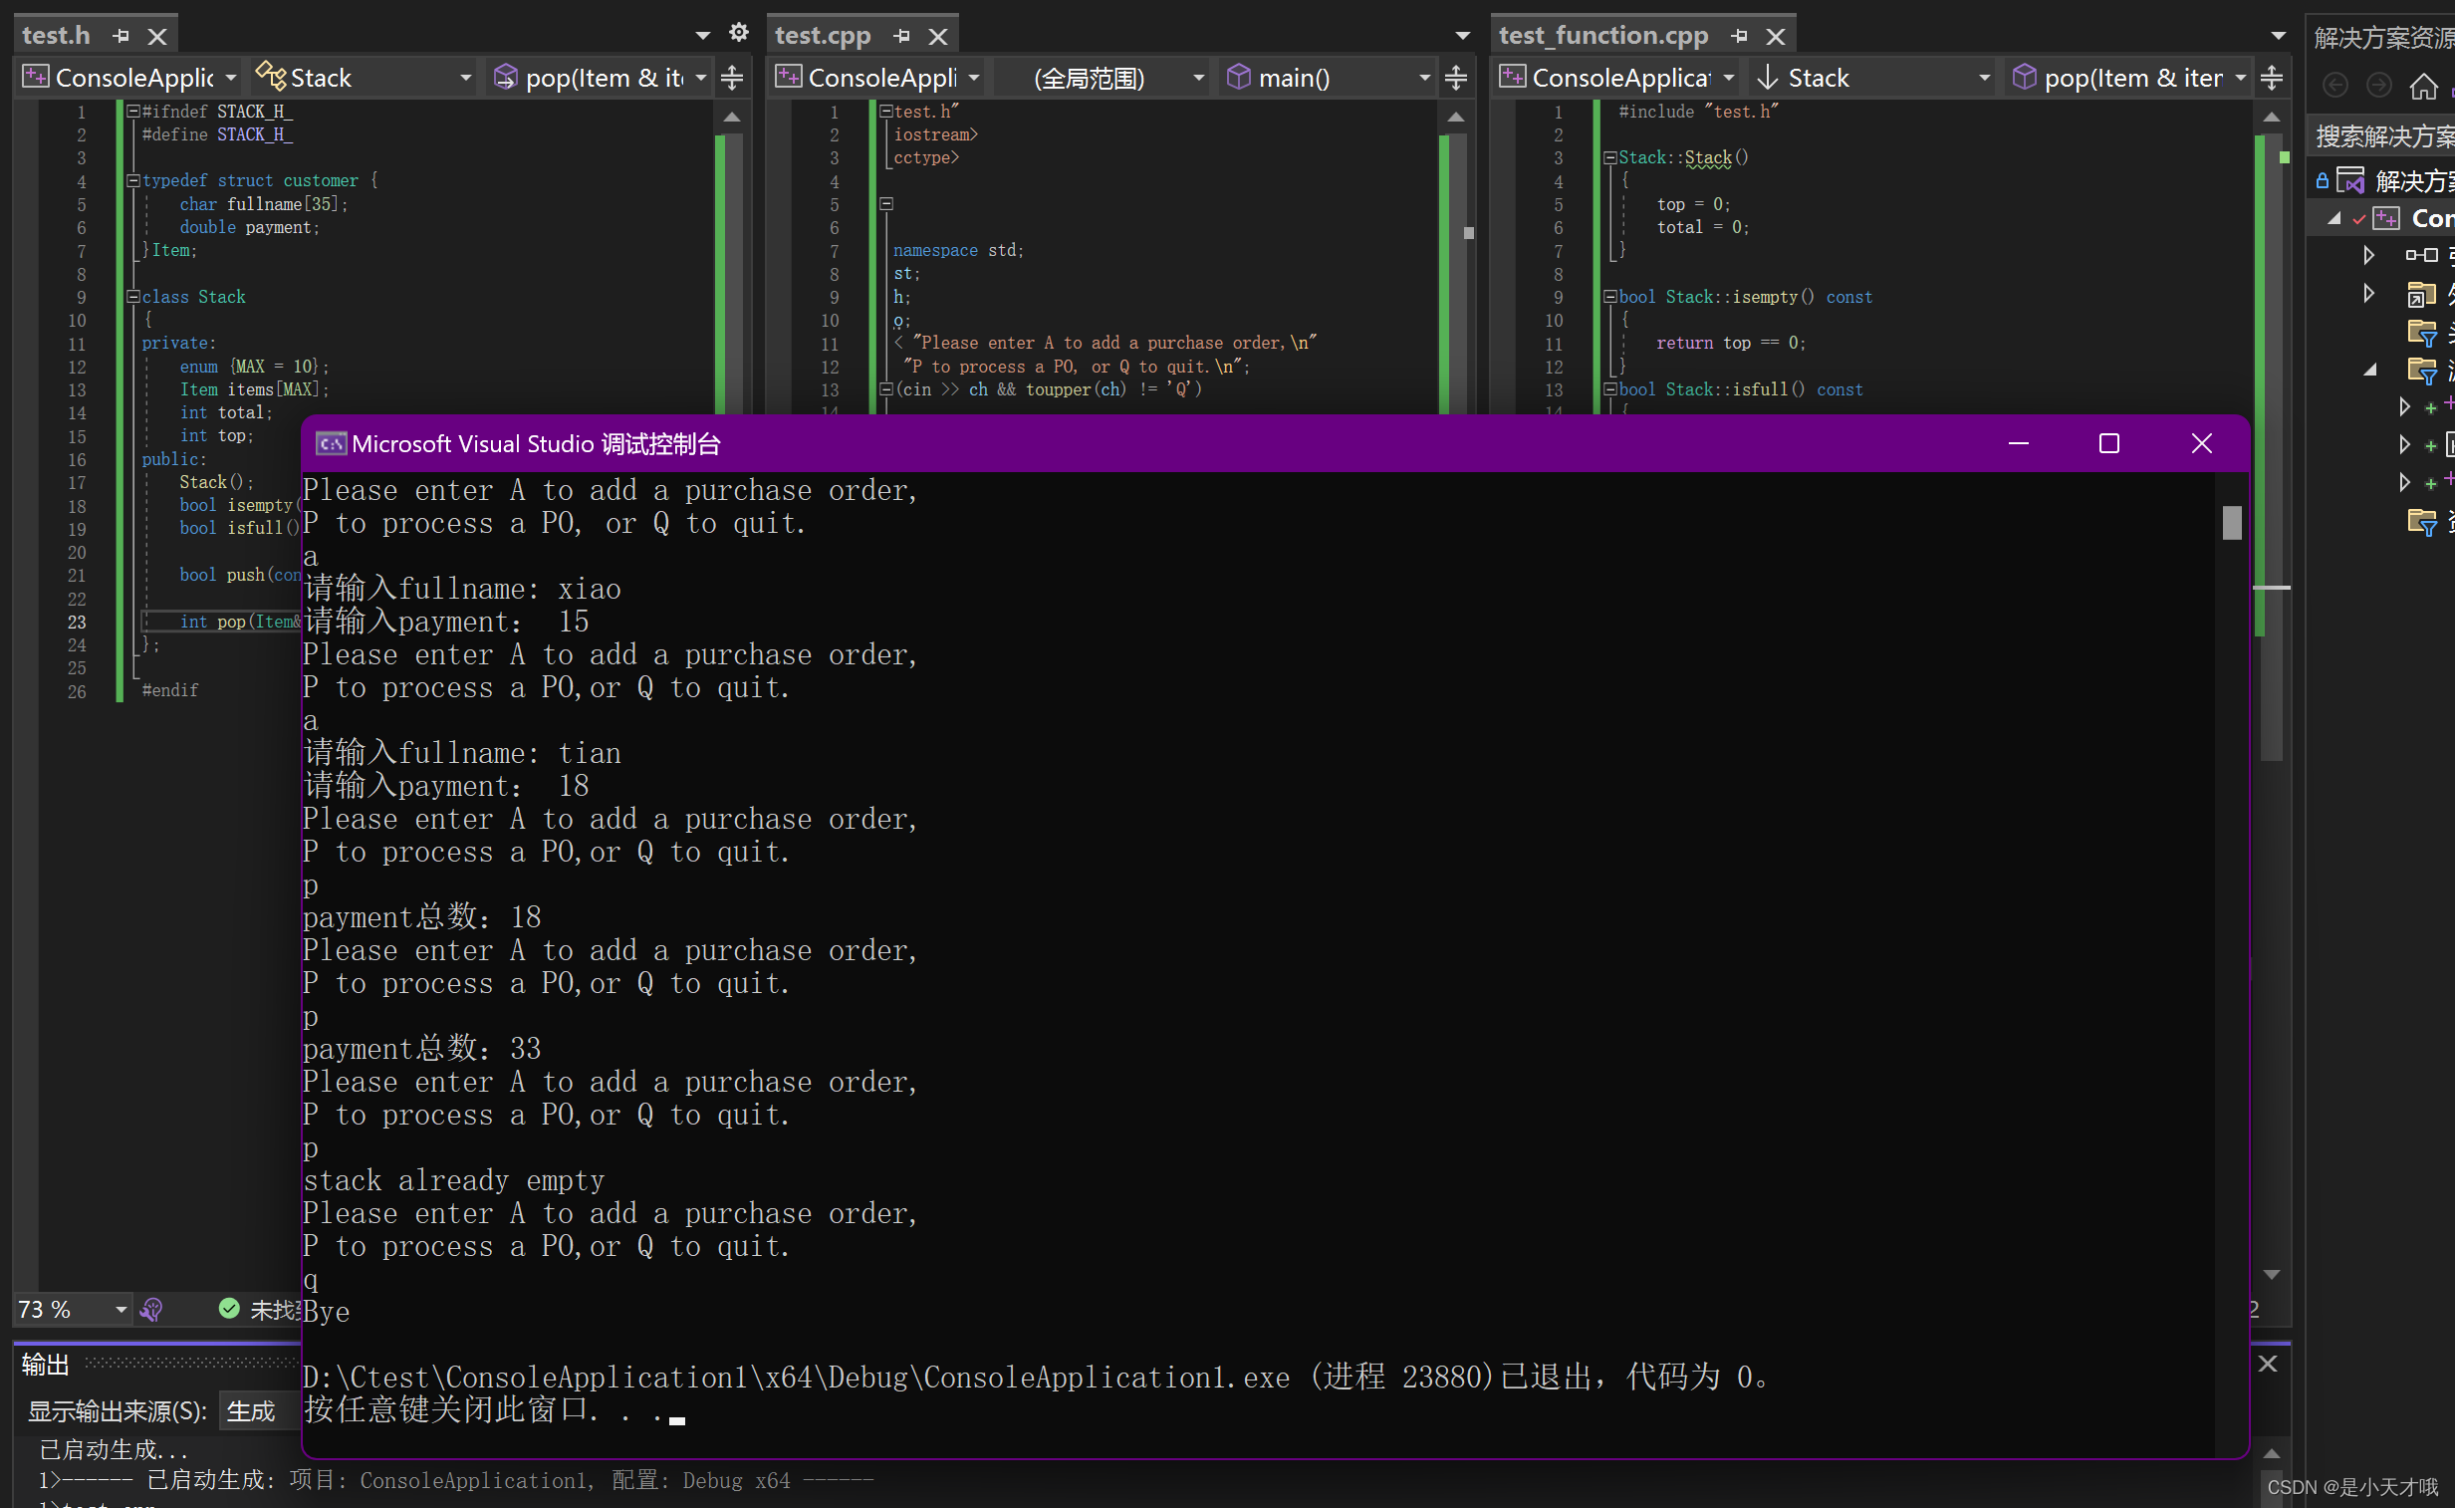Open the pop(Item & it...) member dropdown
Viewport: 2455px width, 1508px height.
point(599,77)
